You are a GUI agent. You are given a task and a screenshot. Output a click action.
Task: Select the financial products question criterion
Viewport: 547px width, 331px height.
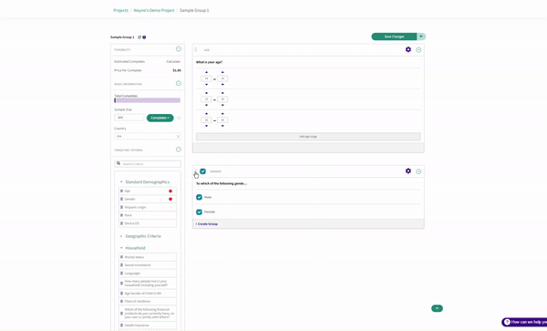pyautogui.click(x=147, y=313)
